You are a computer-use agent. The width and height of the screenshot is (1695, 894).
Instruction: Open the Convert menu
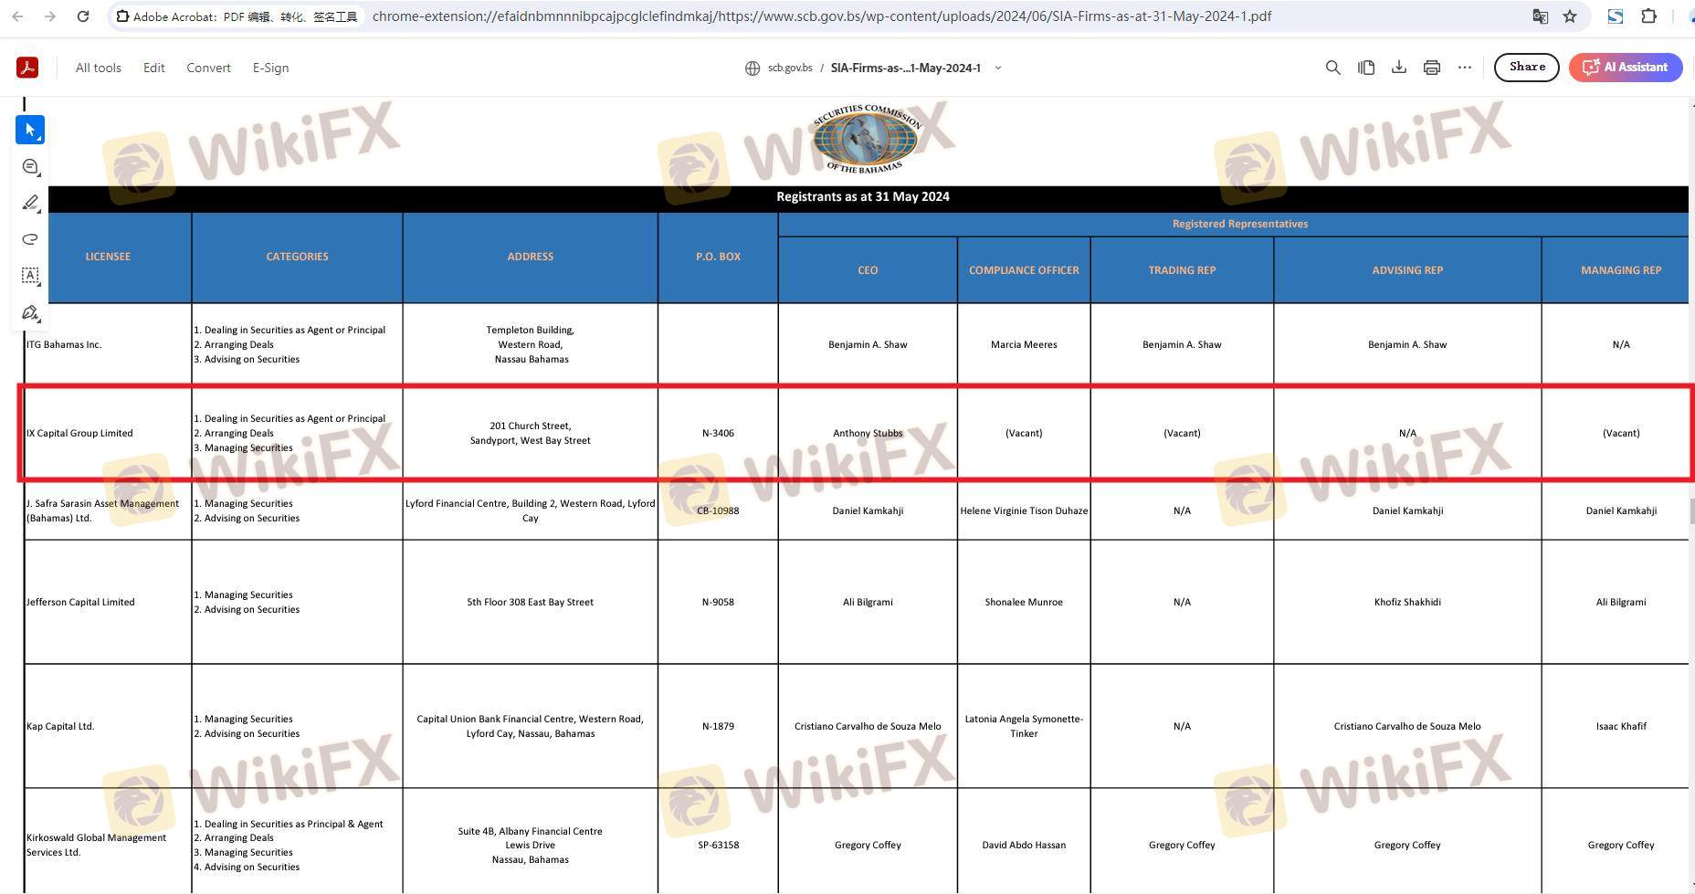208,68
